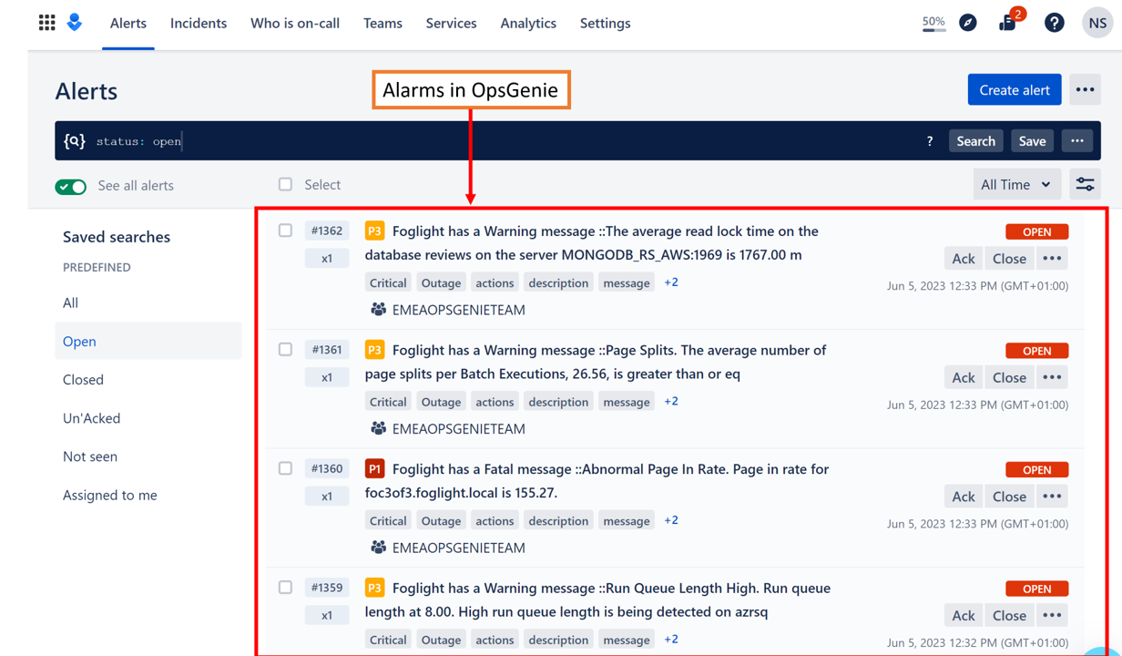Viewport: 1122px width, 656px height.
Task: Click the Opsgenie logo icon
Action: pos(75,23)
